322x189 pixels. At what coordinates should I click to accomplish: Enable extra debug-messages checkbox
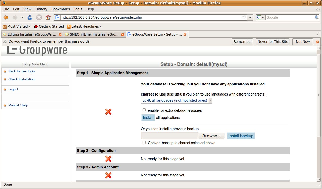144,110
